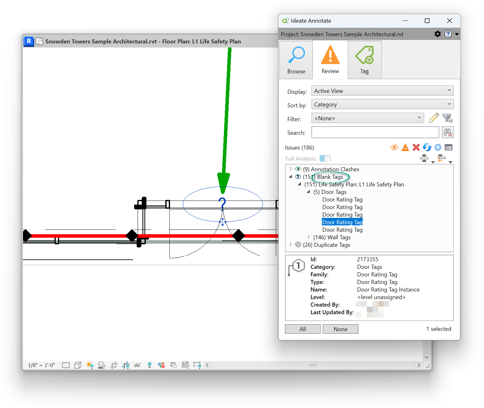Click the Sun Path icon in Revit
The height and width of the screenshot is (408, 484).
[x=90, y=365]
